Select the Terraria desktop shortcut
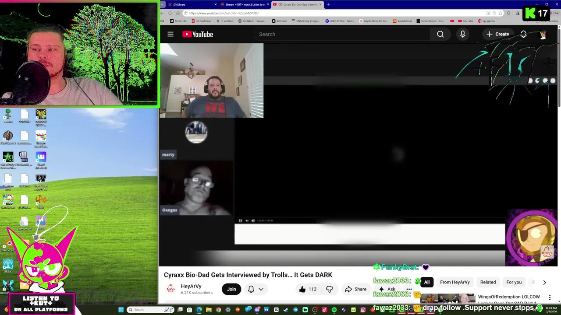Image resolution: width=561 pixels, height=315 pixels. (8, 116)
